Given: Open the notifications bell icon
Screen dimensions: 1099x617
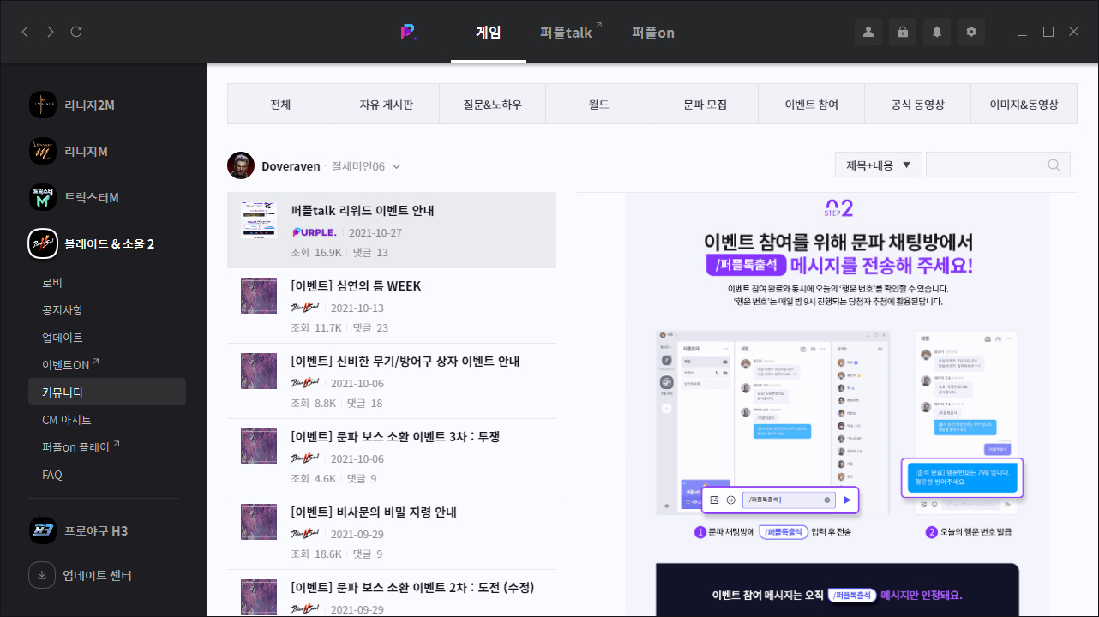Looking at the screenshot, I should [x=937, y=32].
